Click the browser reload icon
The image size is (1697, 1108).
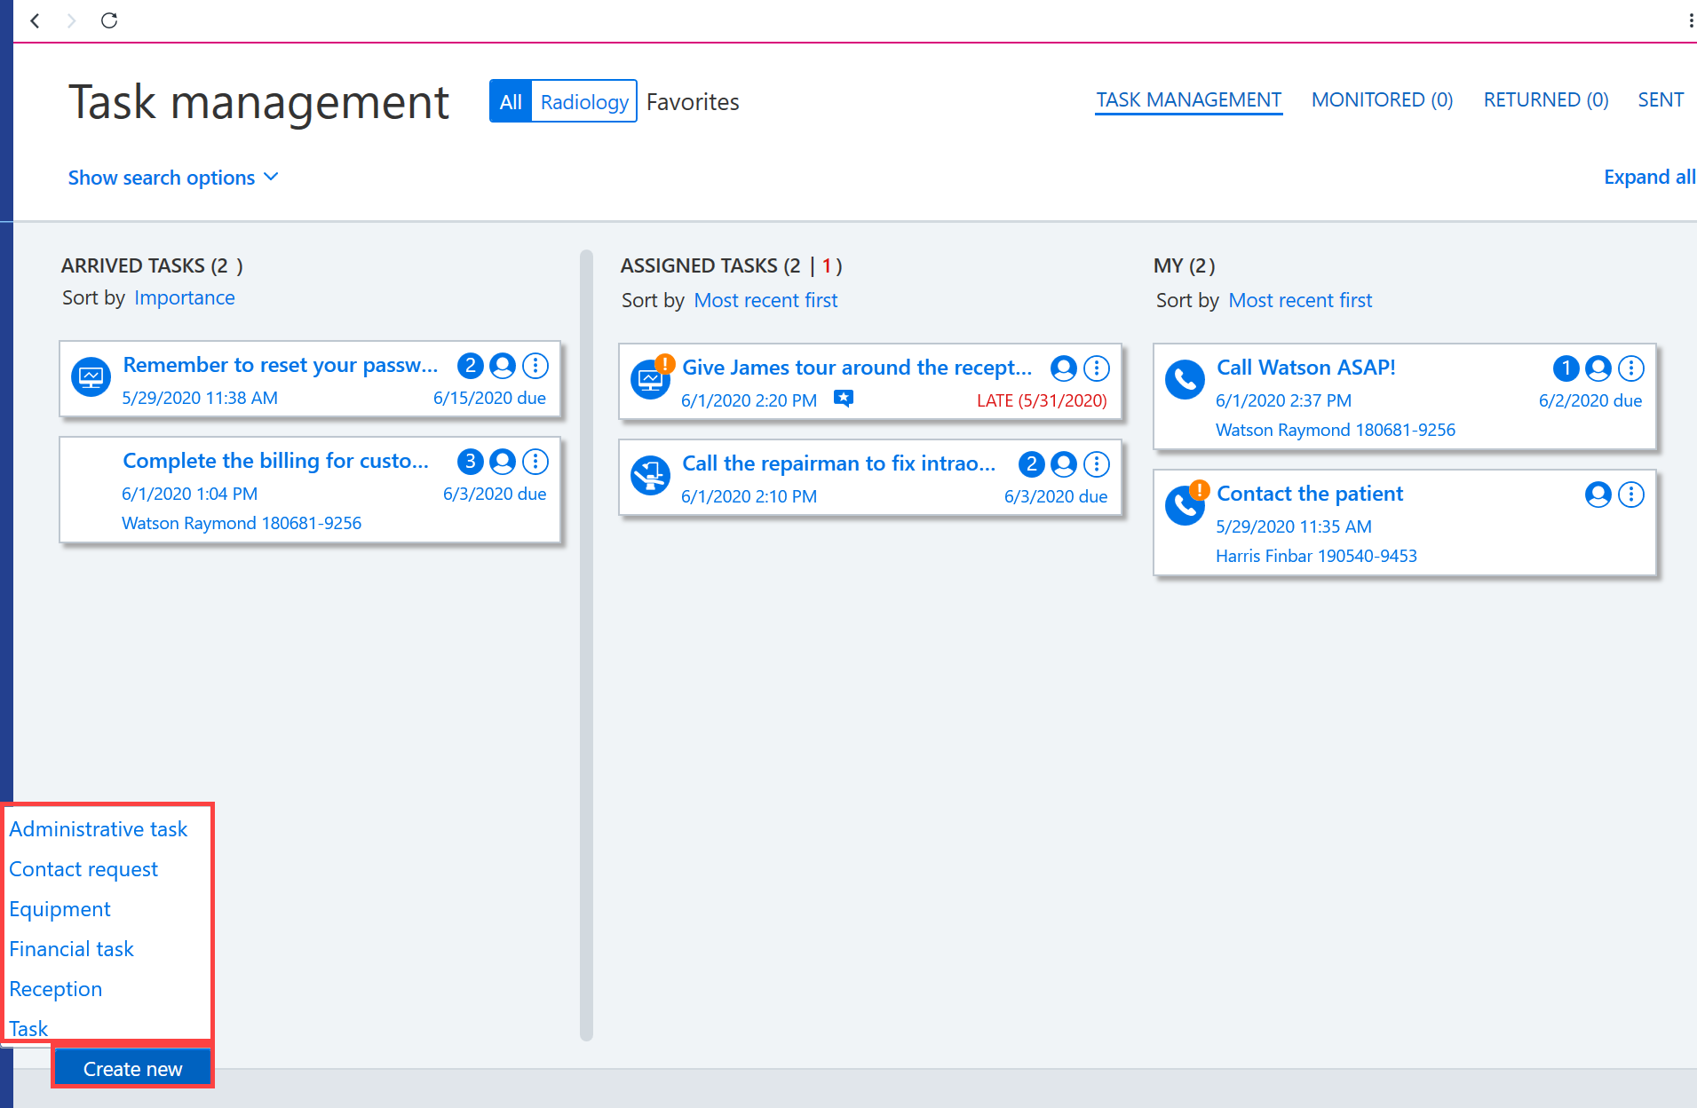(109, 20)
